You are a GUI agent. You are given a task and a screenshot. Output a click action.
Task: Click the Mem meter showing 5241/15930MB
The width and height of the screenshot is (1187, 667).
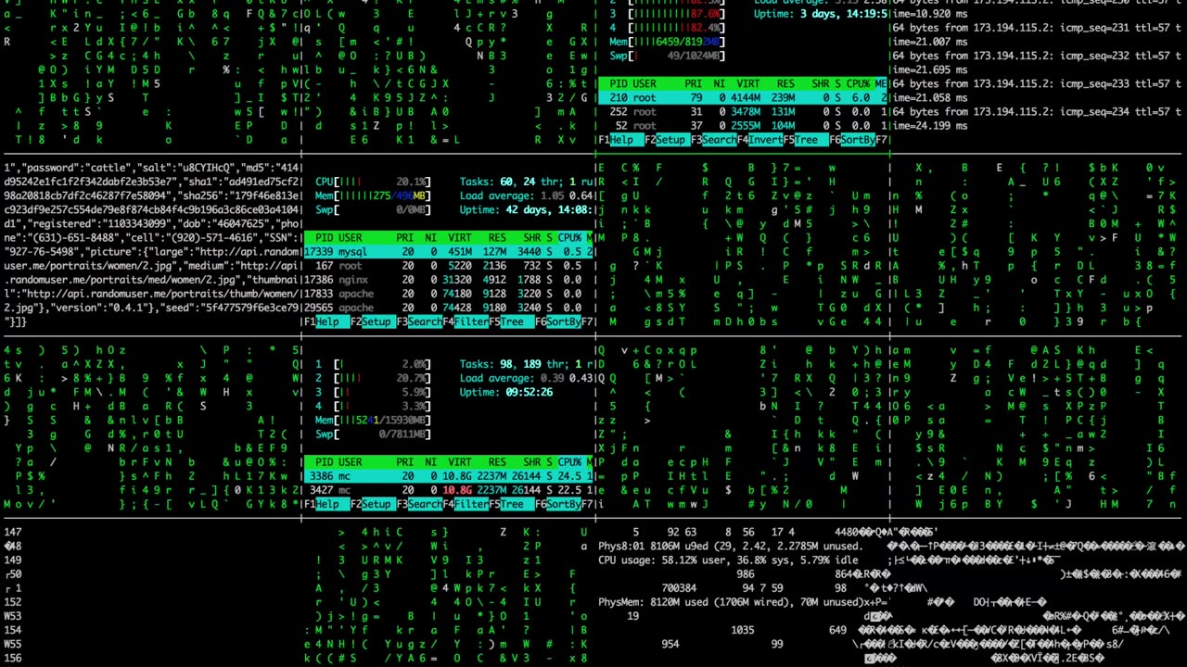coord(373,420)
